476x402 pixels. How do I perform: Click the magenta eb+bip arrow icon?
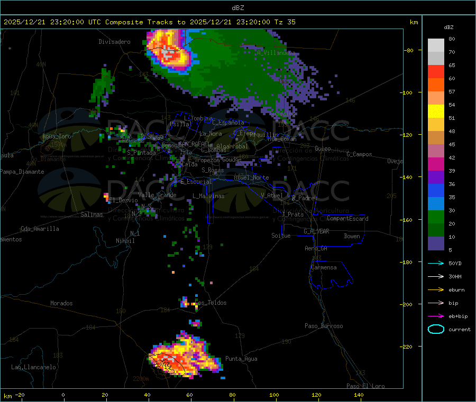tap(436, 316)
